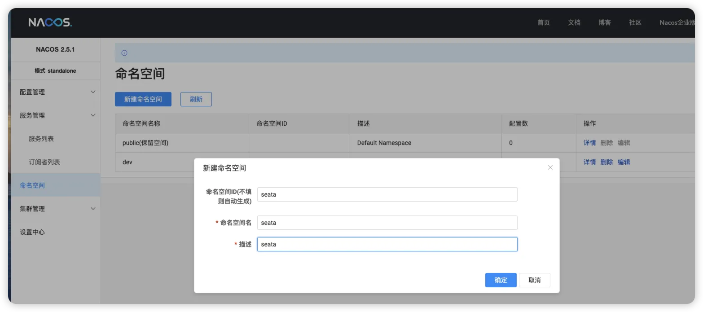
Task: Edit the dev namespace via 编辑
Action: coord(624,162)
